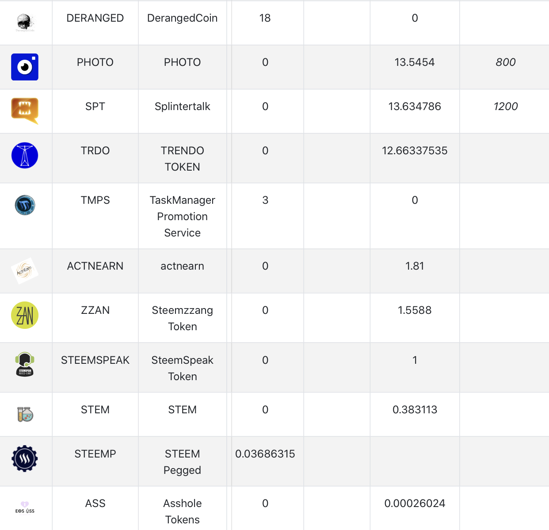The image size is (549, 530).
Task: Click the blue PHOTO camera icon
Action: (x=25, y=67)
